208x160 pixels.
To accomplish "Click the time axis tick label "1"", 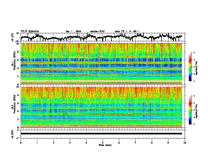I will [37, 143].
